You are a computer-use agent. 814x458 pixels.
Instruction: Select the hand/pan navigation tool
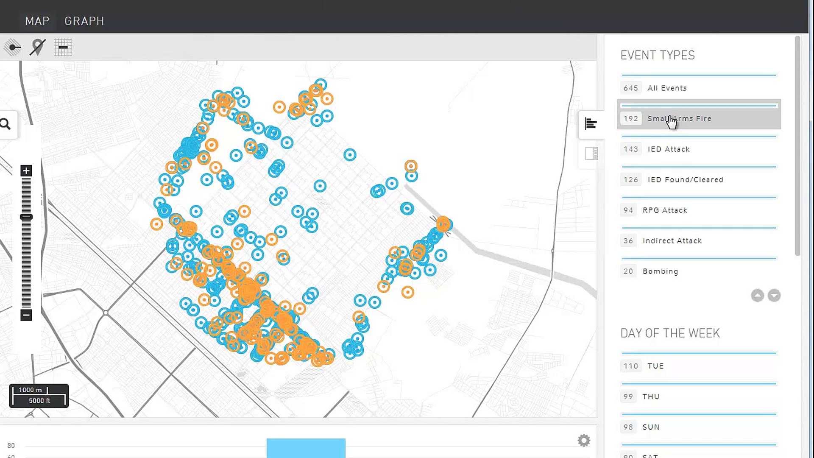14,47
